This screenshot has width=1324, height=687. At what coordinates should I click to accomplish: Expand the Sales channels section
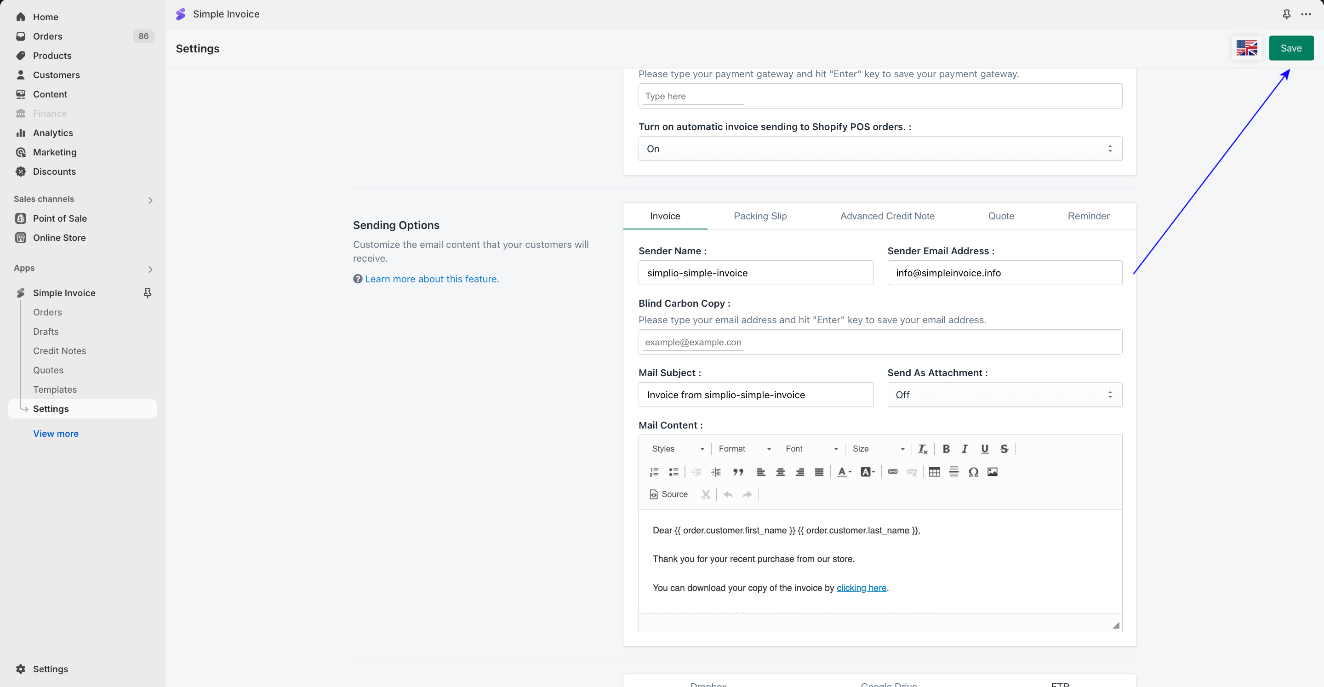(x=150, y=200)
